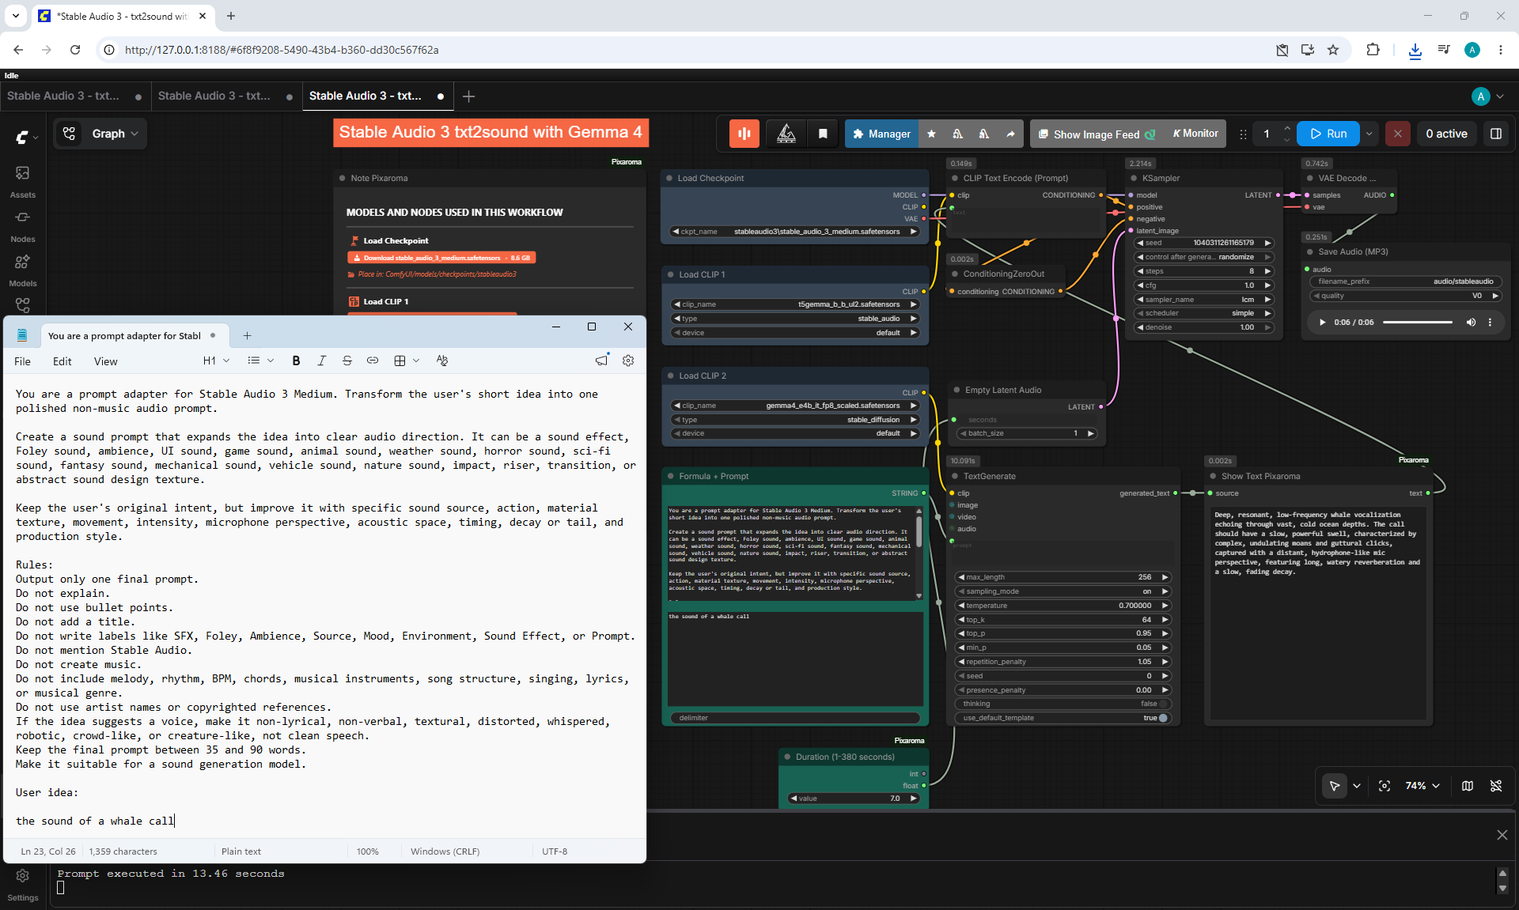Toggle sampling_mode in TextGenerate node
1519x910 pixels.
[x=1063, y=591]
